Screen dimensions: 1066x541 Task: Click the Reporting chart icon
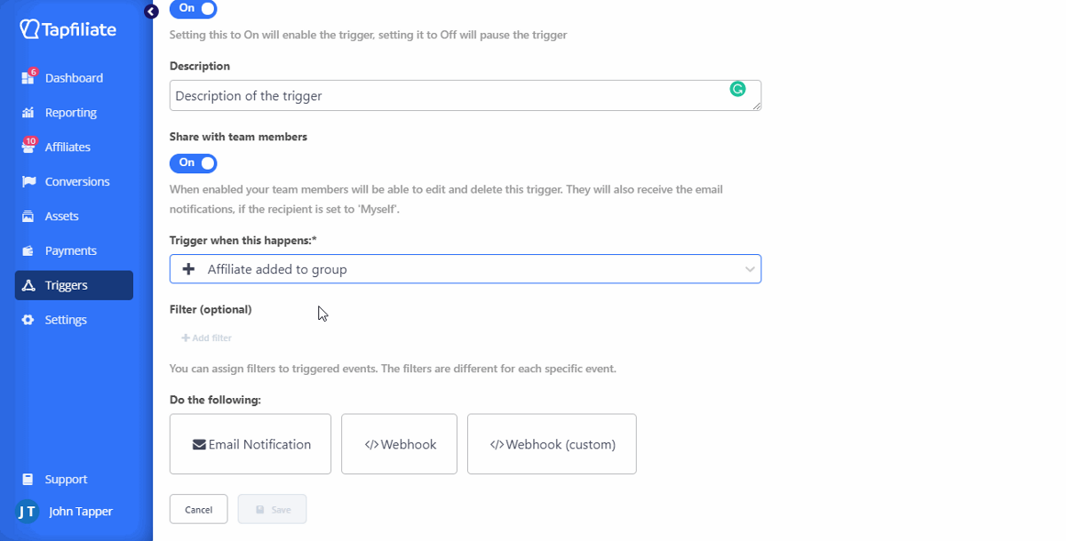pos(28,113)
